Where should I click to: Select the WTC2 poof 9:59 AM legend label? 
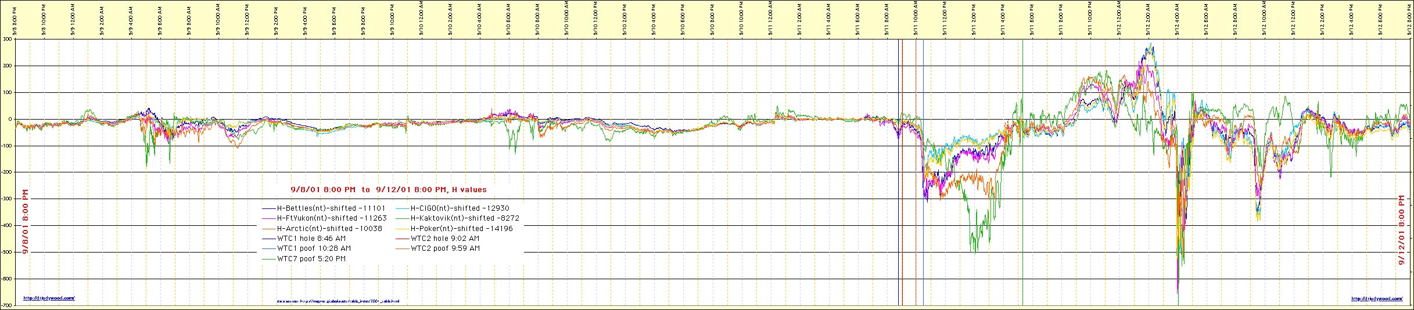(445, 248)
